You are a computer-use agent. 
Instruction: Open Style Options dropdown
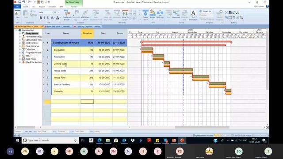(x=259, y=7)
